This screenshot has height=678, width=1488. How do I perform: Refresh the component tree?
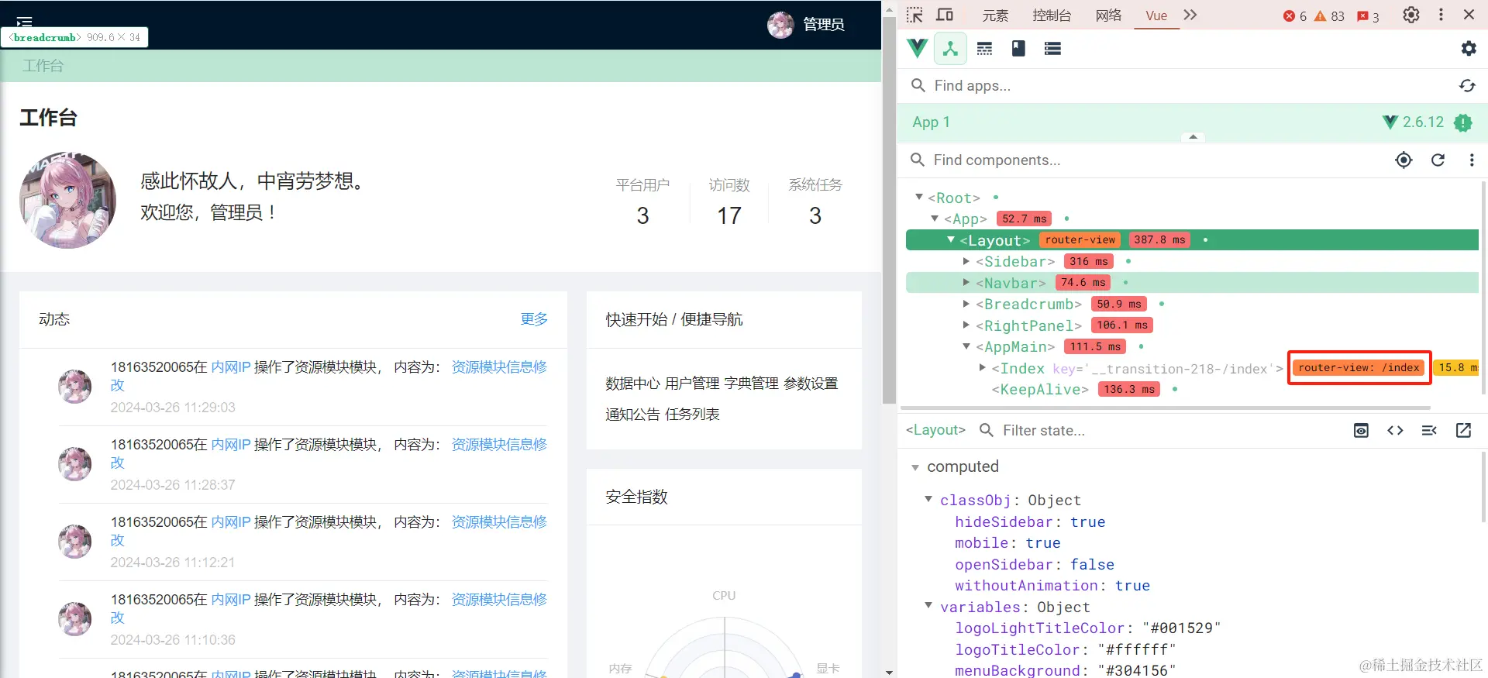point(1438,160)
